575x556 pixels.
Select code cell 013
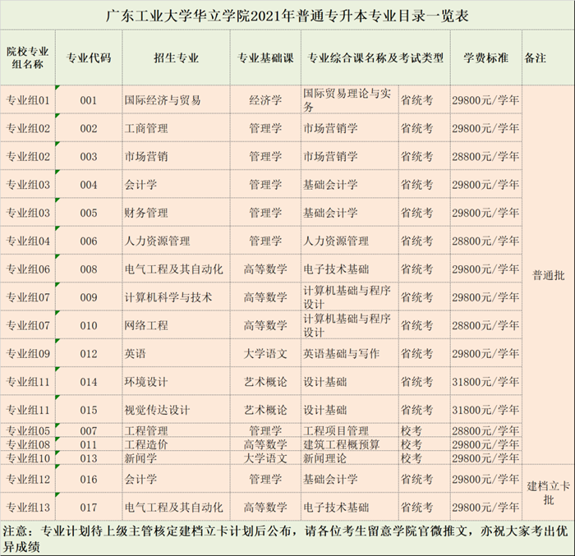tap(89, 457)
